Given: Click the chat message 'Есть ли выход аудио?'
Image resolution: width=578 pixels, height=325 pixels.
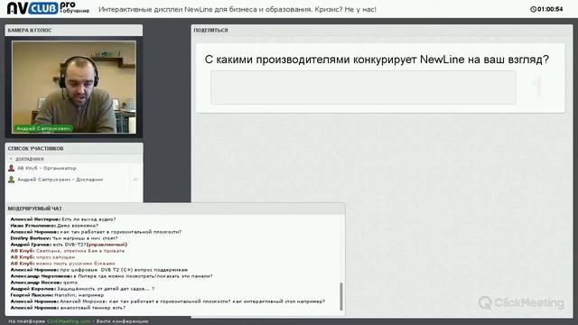Looking at the screenshot, I should pos(63,219).
